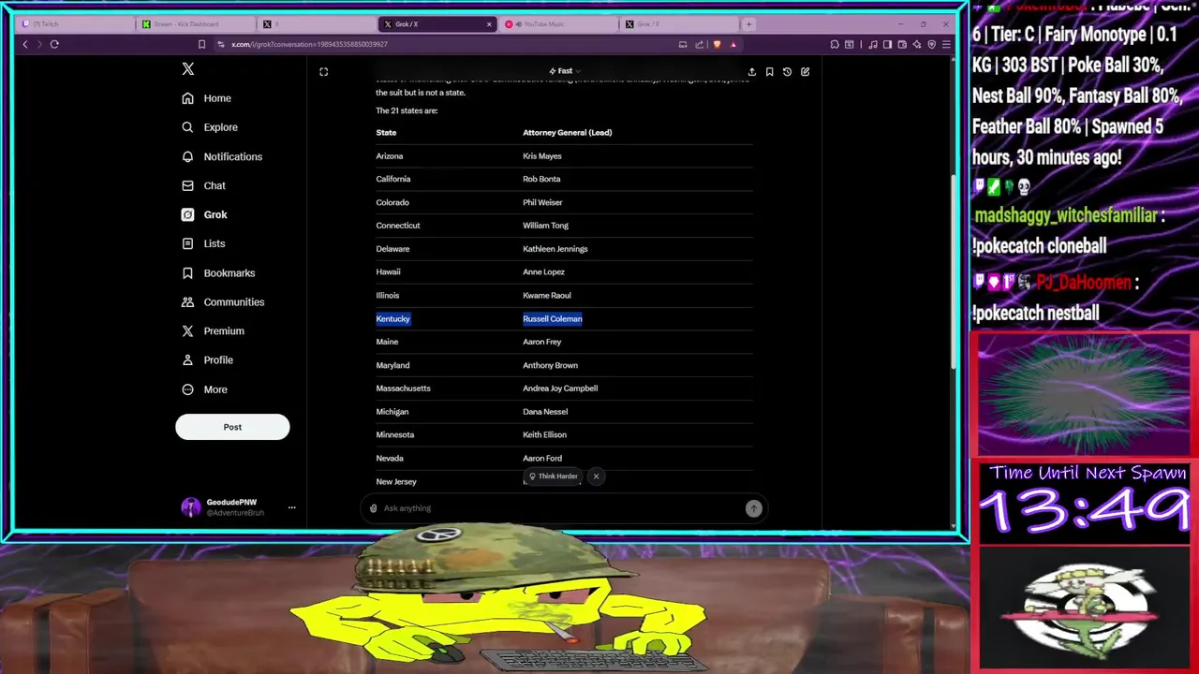
Task: Click the Brave shields lion icon
Action: point(717,44)
